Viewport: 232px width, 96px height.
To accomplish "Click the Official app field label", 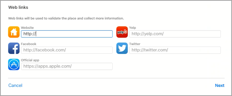I will point(30,60).
